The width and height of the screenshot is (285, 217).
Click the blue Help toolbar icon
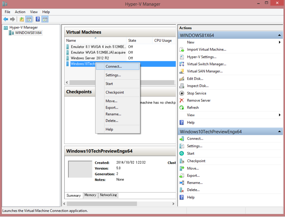click(38, 19)
